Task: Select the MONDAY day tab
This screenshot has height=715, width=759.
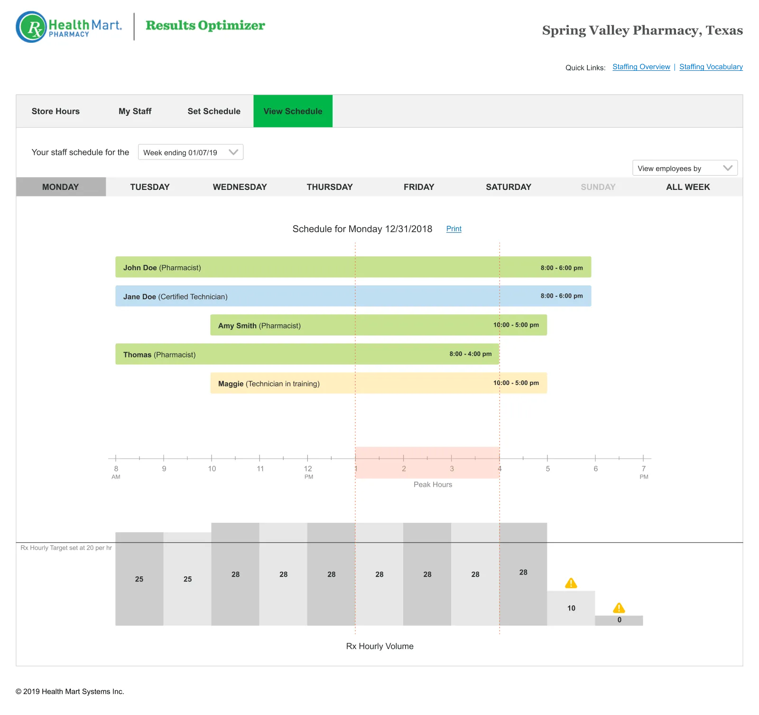Action: click(x=61, y=187)
